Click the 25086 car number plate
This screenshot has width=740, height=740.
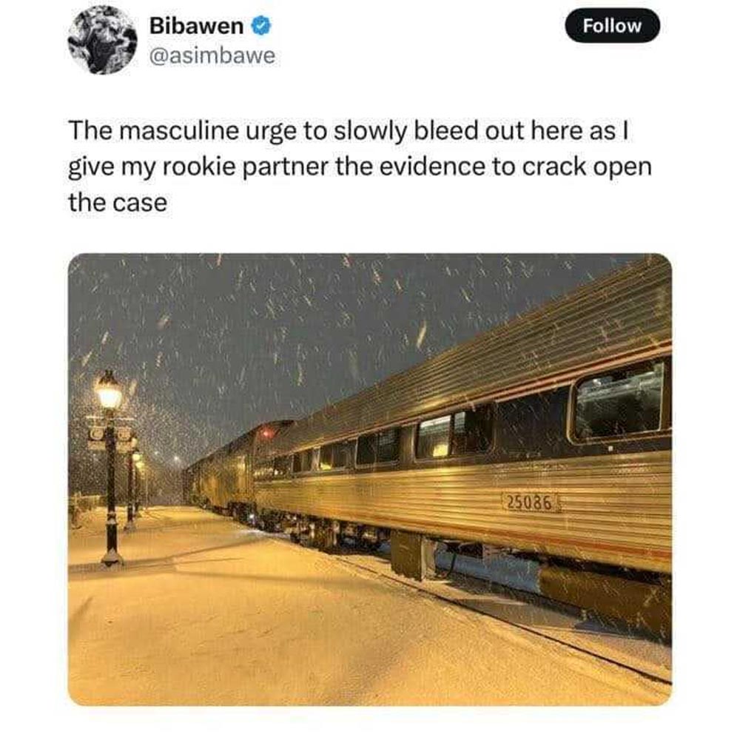(528, 502)
